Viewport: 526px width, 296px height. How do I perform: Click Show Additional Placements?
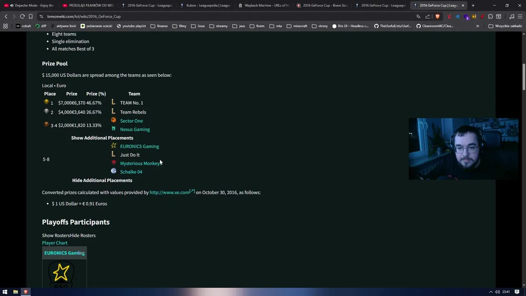click(102, 138)
